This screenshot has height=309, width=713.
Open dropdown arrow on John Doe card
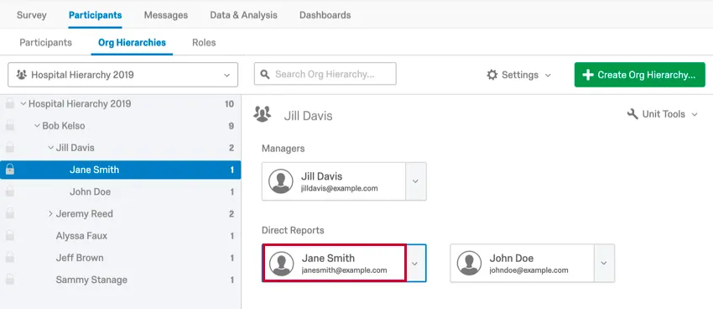604,263
